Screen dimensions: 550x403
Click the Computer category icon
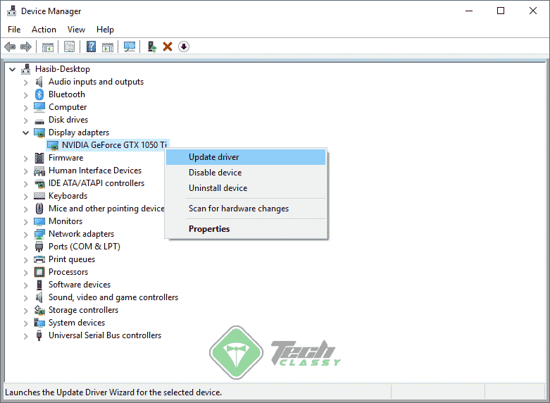(x=39, y=107)
